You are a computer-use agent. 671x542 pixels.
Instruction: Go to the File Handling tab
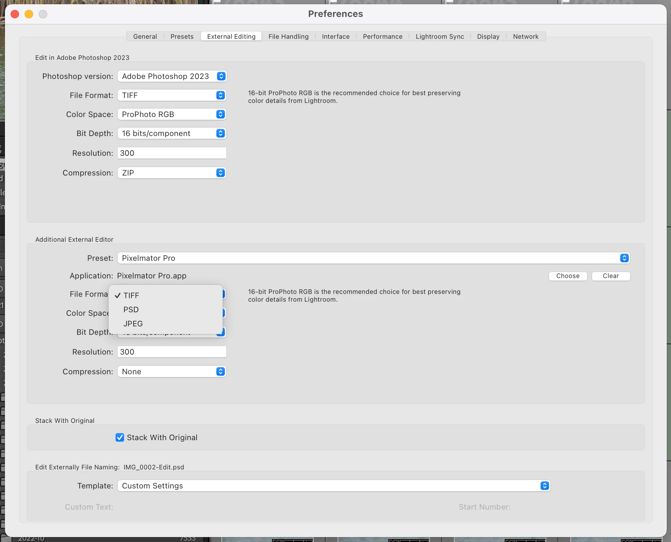click(288, 36)
